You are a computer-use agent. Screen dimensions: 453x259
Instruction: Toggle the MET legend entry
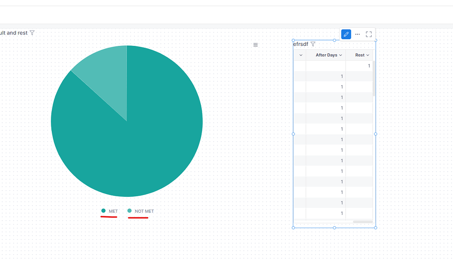pos(110,211)
